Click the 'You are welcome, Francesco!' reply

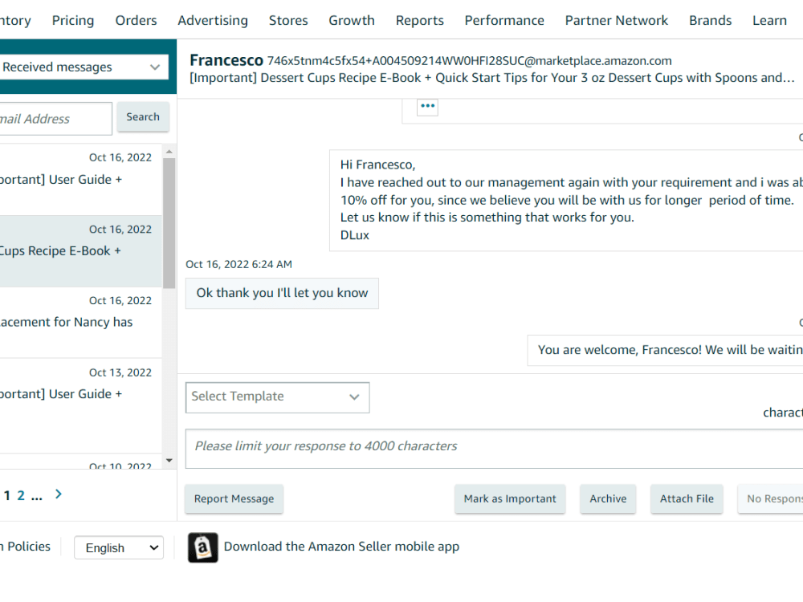[665, 350]
